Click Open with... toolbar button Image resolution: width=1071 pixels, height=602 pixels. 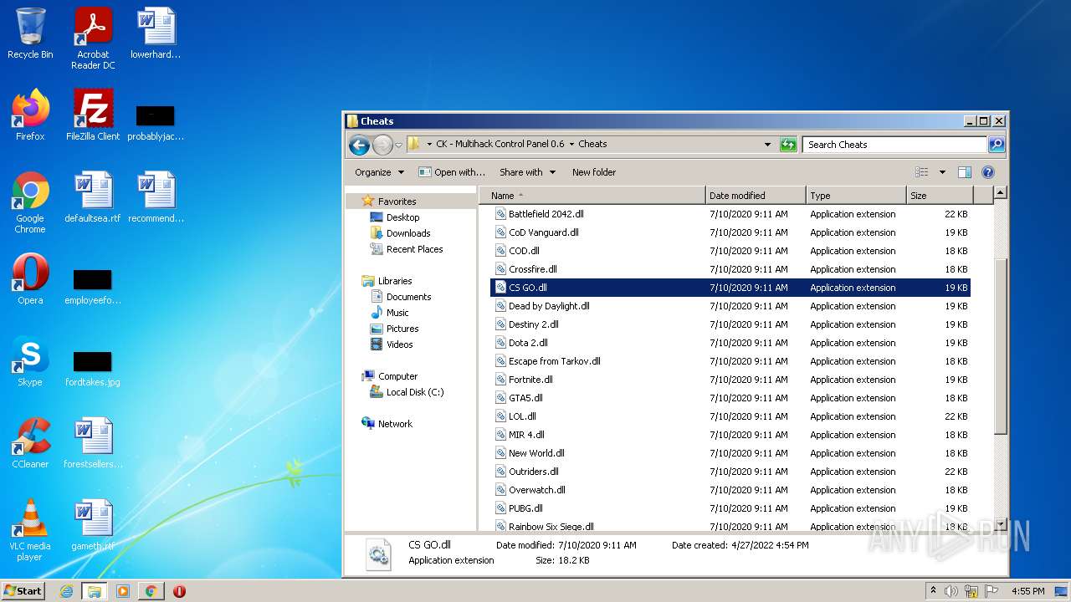[x=452, y=172]
